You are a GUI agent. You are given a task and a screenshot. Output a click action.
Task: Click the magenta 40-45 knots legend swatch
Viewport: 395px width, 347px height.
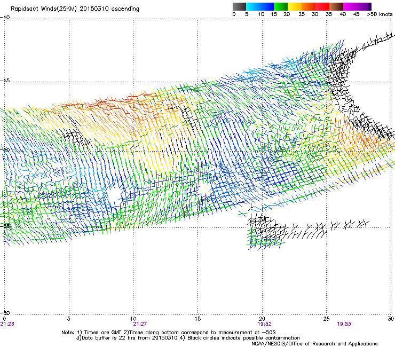tap(350, 6)
